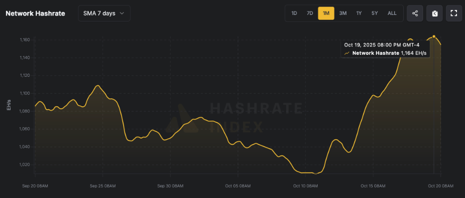
Task: Switch chart to 1Y range
Action: (359, 13)
